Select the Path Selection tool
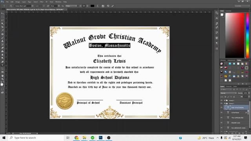The height and width of the screenshot is (141, 251). (2, 69)
